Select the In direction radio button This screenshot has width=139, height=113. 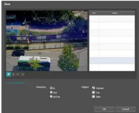point(51,88)
